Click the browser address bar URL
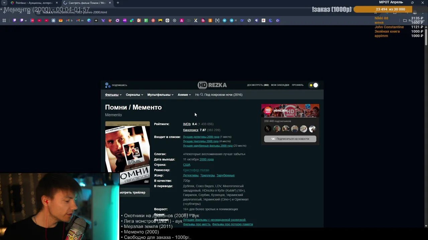The width and height of the screenshot is (428, 240). coord(75,12)
